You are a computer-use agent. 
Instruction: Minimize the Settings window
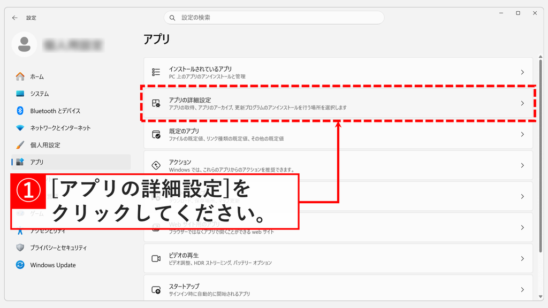point(501,13)
